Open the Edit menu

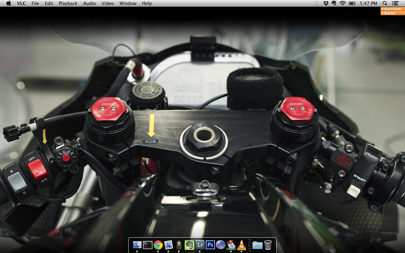point(49,3)
